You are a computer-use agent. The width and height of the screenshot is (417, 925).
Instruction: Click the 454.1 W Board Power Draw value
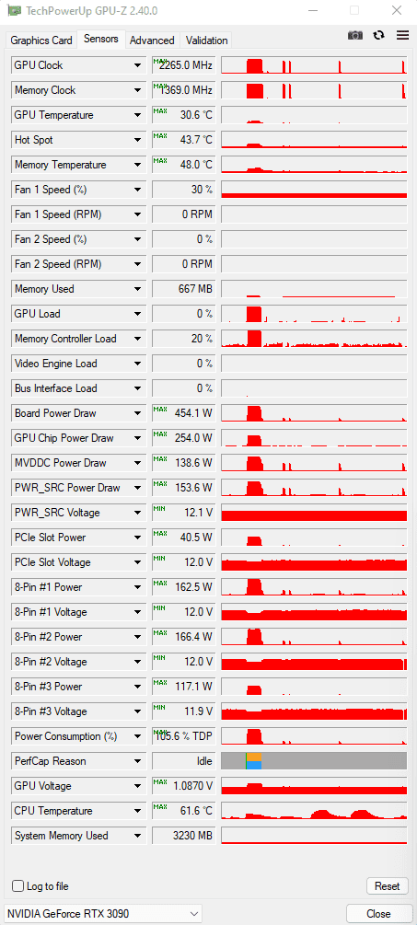tap(184, 413)
